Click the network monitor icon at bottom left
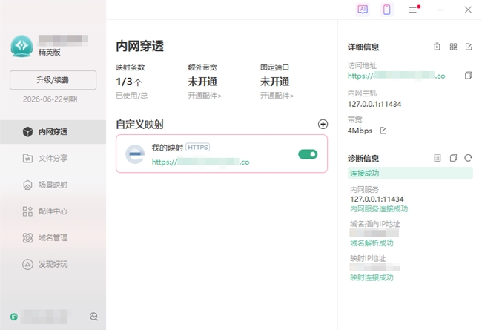Viewport: 482px width, 330px height. 93,317
